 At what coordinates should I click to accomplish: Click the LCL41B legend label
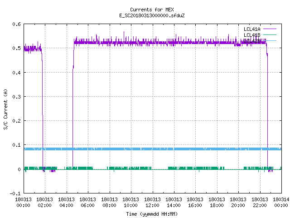(252, 35)
